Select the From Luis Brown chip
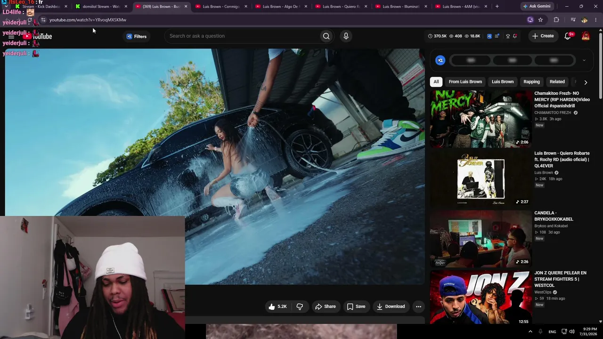The height and width of the screenshot is (339, 603). [x=465, y=82]
